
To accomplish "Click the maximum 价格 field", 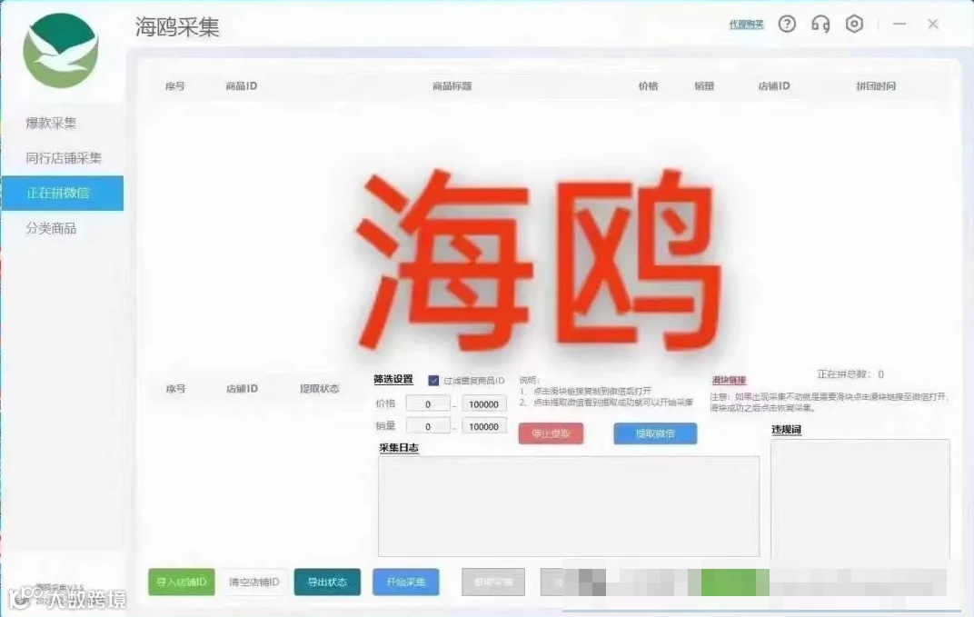I will coord(484,403).
